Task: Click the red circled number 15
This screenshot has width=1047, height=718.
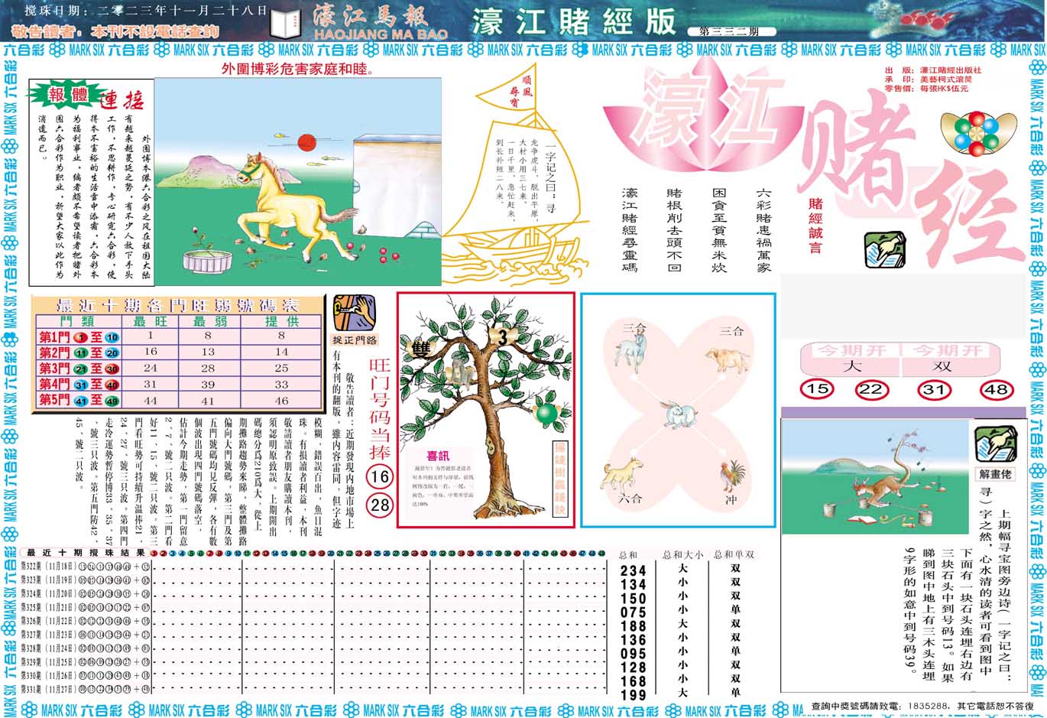Action: click(x=817, y=388)
